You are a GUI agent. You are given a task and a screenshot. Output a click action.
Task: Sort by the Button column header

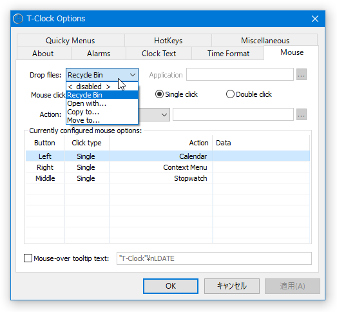pyautogui.click(x=44, y=143)
